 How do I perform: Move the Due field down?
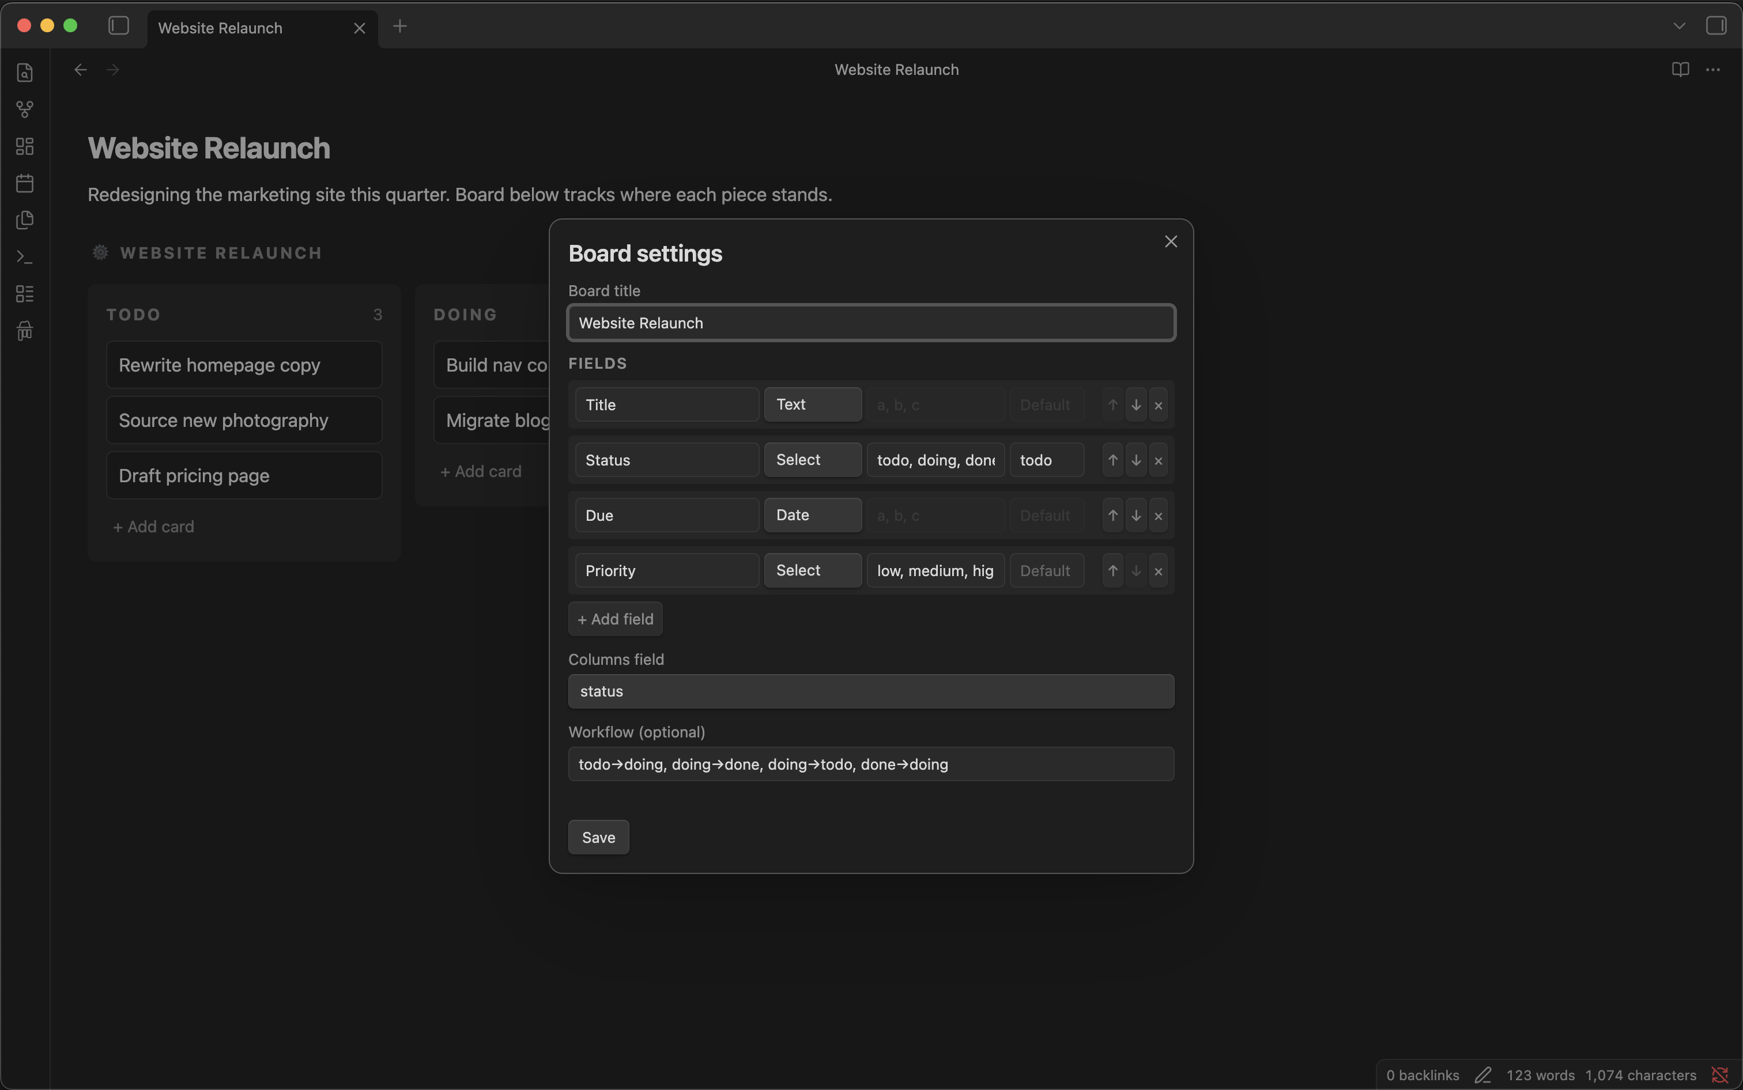tap(1136, 516)
